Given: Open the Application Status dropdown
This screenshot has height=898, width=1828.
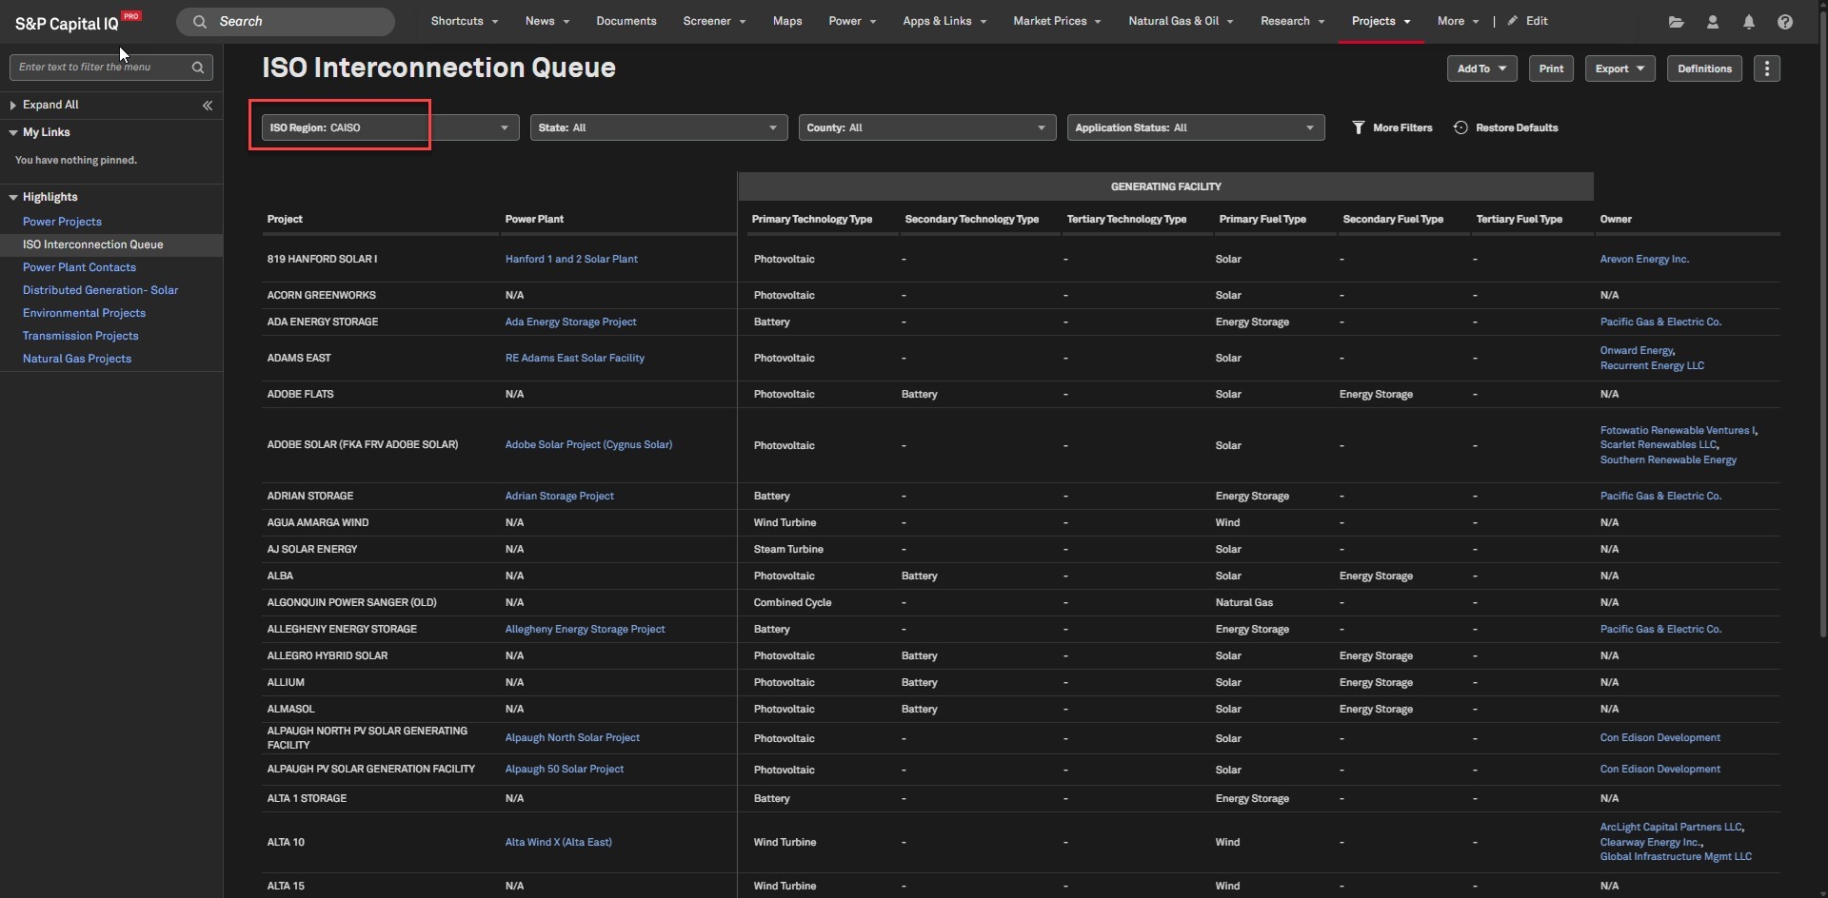Looking at the screenshot, I should 1195,127.
